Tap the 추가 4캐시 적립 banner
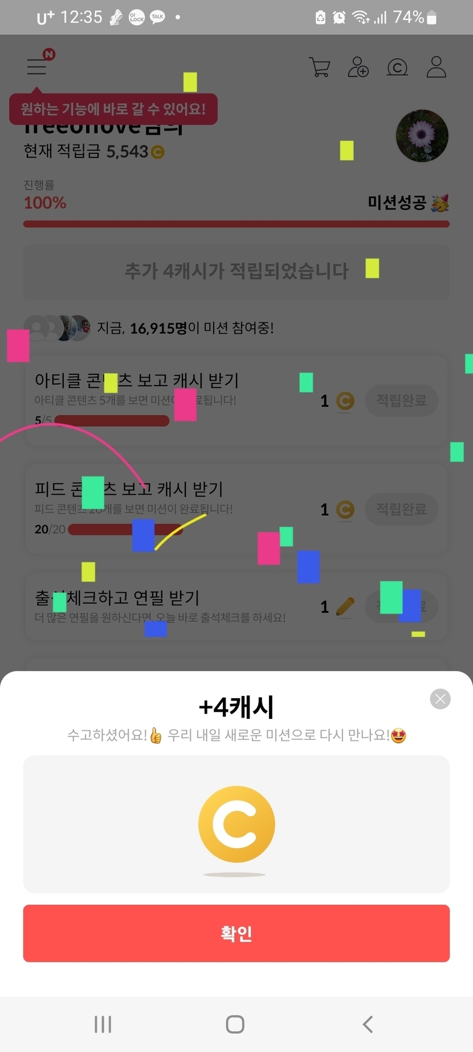 point(237,272)
